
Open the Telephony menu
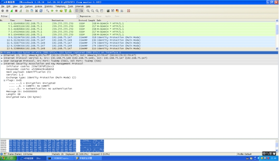(61, 6)
